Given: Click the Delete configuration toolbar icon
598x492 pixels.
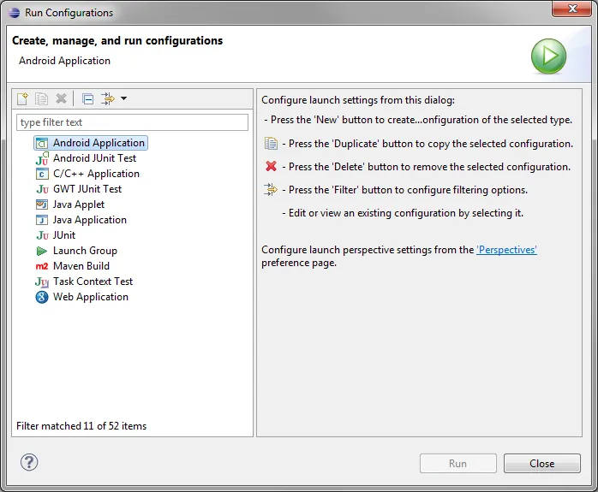Looking at the screenshot, I should pos(61,99).
